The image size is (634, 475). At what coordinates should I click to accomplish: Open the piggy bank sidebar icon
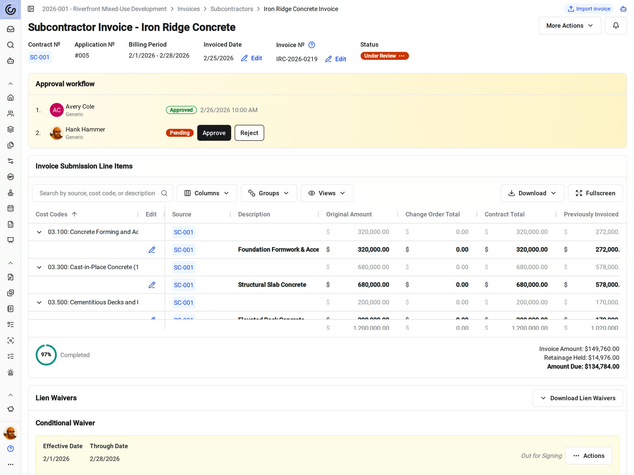point(11,409)
